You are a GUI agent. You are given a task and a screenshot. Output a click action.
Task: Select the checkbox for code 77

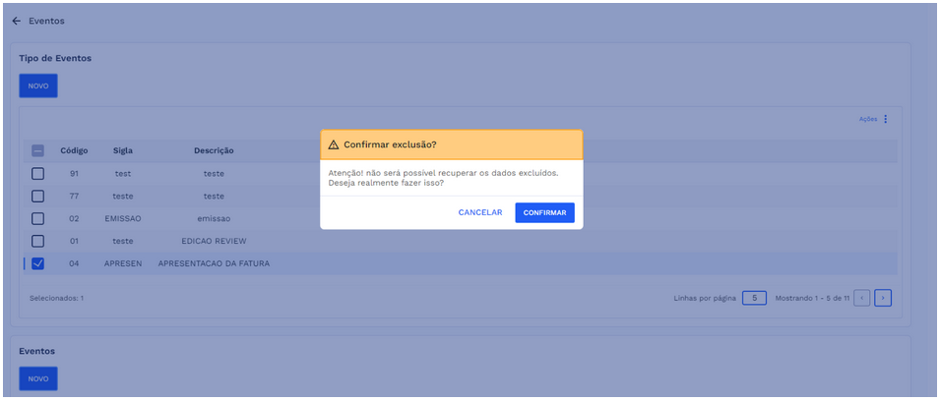pyautogui.click(x=37, y=196)
